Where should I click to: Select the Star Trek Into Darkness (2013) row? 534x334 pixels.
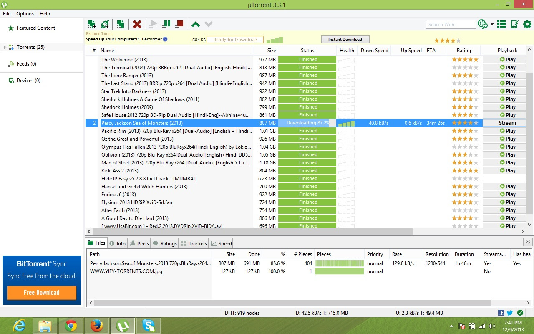tap(306, 91)
